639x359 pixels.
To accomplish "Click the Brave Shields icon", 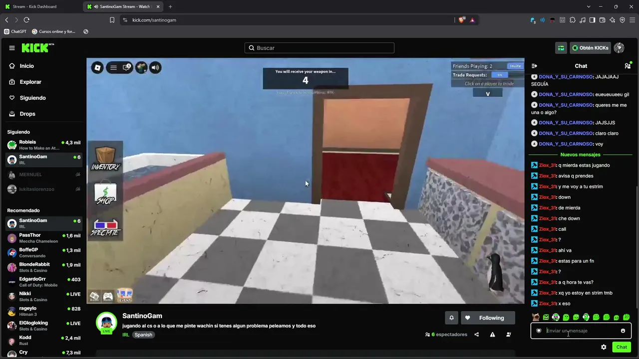I will 461,20.
